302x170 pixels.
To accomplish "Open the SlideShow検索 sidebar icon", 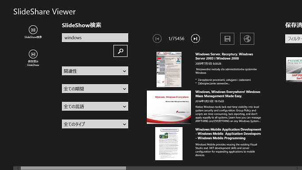I will click(33, 30).
